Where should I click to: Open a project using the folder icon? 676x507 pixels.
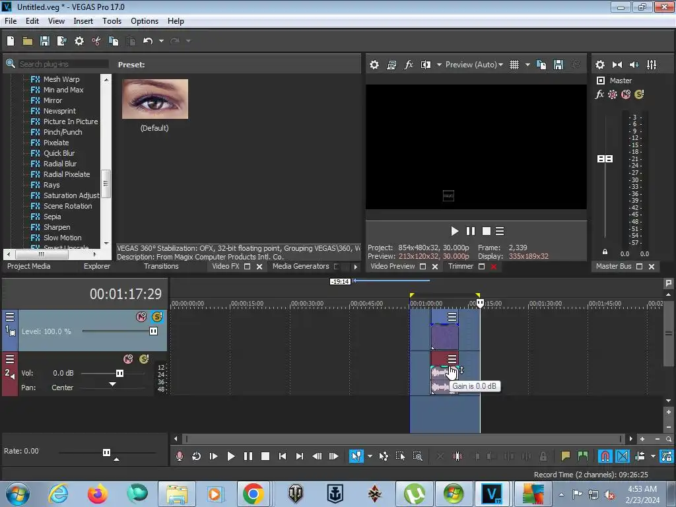tap(28, 41)
